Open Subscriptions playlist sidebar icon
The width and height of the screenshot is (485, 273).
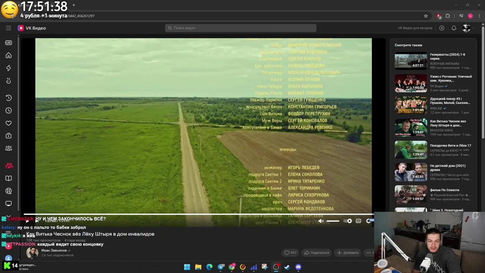click(8, 136)
